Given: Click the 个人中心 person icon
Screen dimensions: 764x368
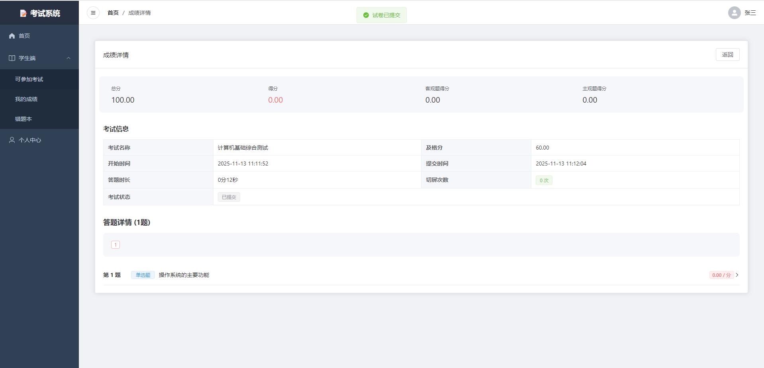Looking at the screenshot, I should [12, 140].
